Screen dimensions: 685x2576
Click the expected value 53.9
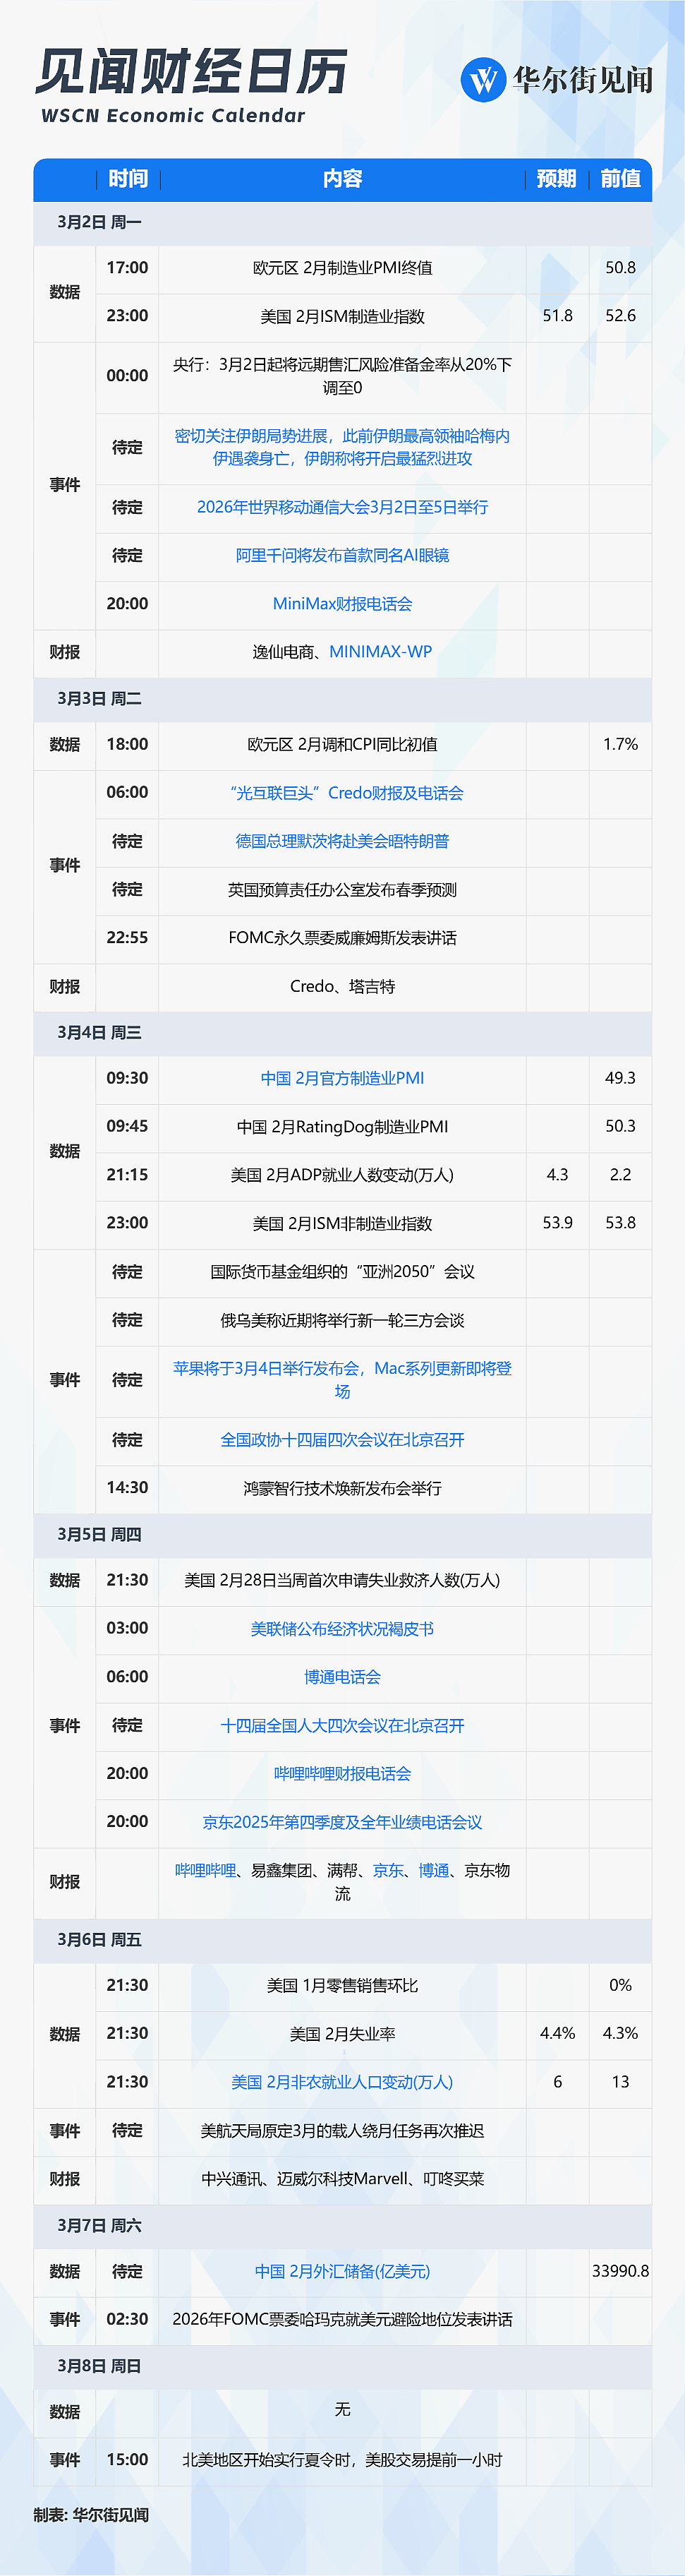coord(557,1222)
